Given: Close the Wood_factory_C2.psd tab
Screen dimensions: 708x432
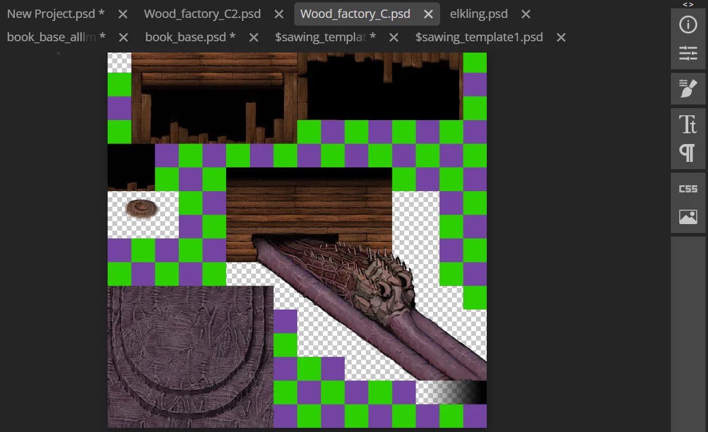Looking at the screenshot, I should 279,14.
